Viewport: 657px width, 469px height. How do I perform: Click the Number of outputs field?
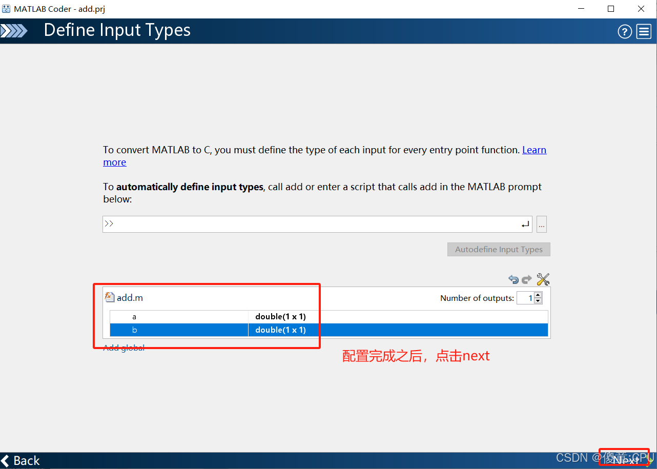[525, 298]
